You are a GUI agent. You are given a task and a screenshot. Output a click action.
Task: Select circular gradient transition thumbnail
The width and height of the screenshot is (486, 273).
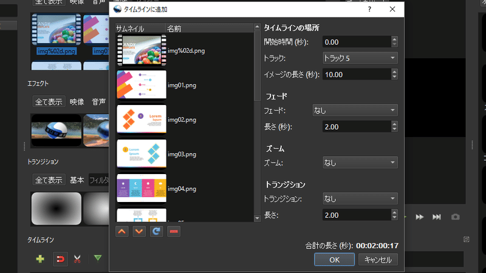pos(56,209)
